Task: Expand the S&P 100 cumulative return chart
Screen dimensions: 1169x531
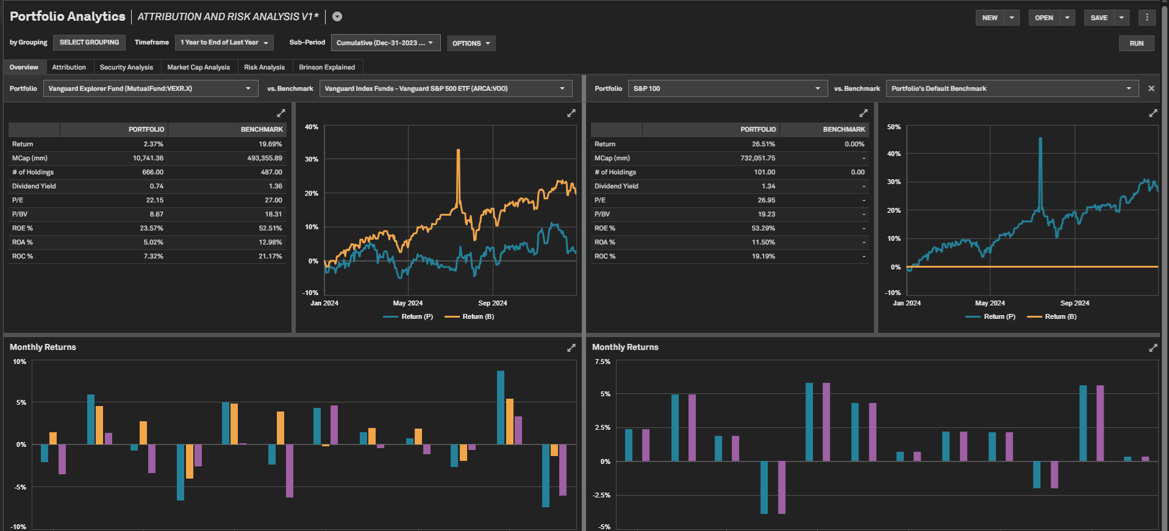Action: [1153, 113]
